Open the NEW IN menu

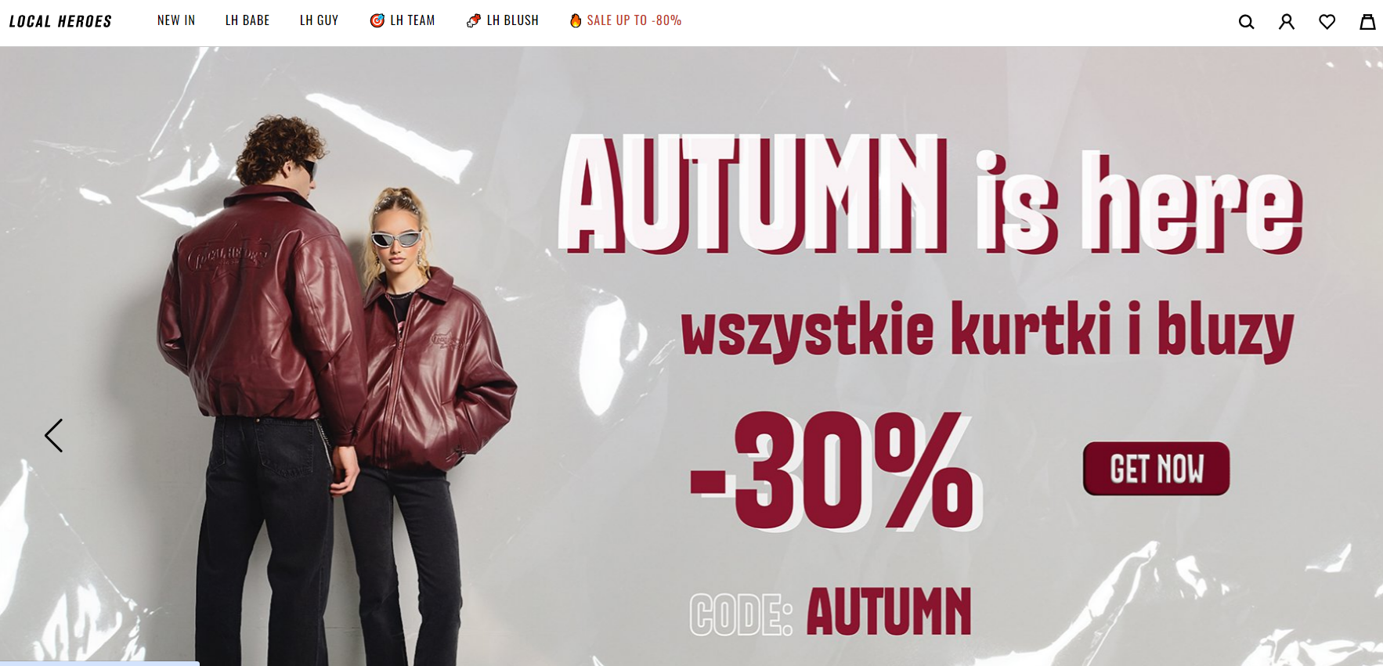tap(176, 20)
